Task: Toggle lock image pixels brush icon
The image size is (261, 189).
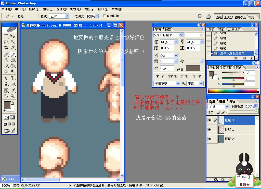Action: point(223,112)
